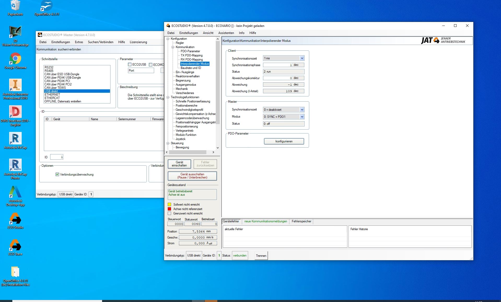Click the tree scroll-down arrow
This screenshot has width=501, height=302.
[218, 148]
